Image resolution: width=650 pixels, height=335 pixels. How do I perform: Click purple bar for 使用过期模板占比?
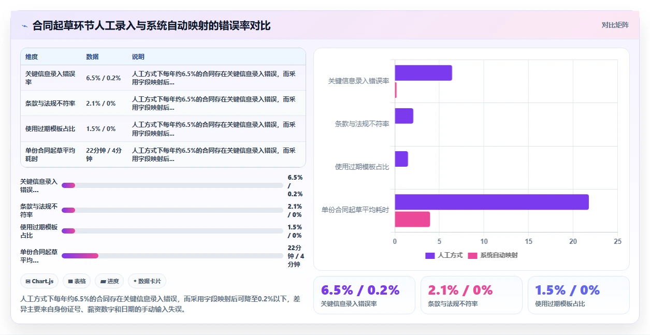(x=401, y=159)
